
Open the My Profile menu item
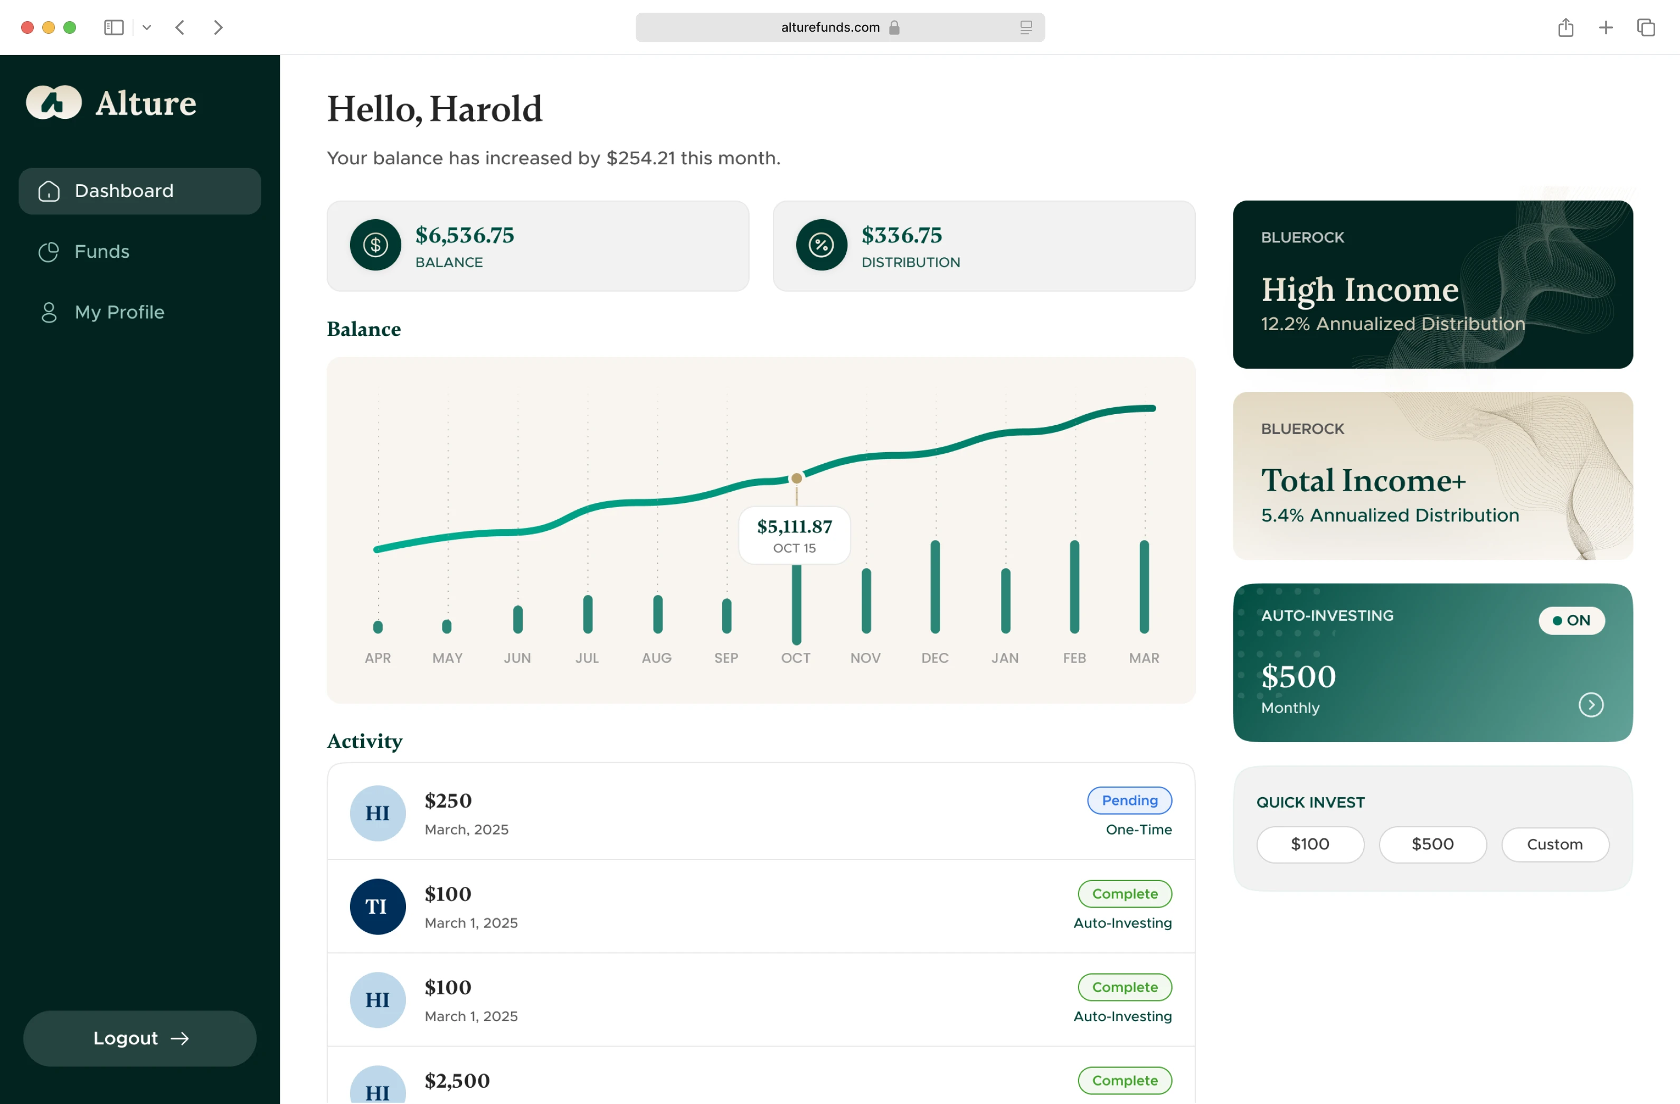(x=119, y=312)
